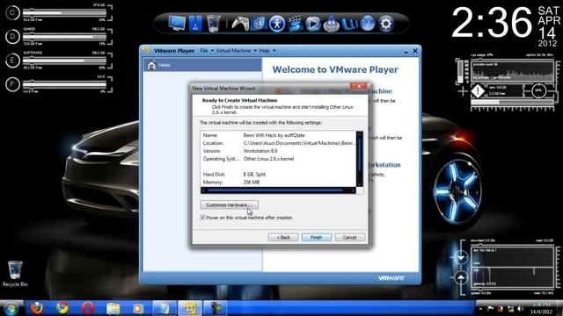563x316 pixels.
Task: Click the D drive circle widget
Action: (12, 37)
